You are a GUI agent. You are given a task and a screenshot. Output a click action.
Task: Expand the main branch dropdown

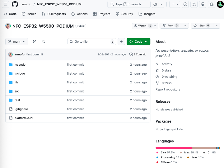(x=17, y=42)
